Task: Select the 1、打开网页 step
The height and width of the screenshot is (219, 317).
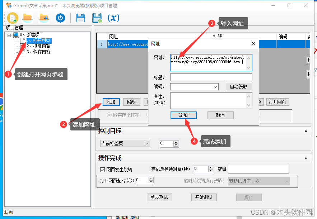Action: pos(39,41)
